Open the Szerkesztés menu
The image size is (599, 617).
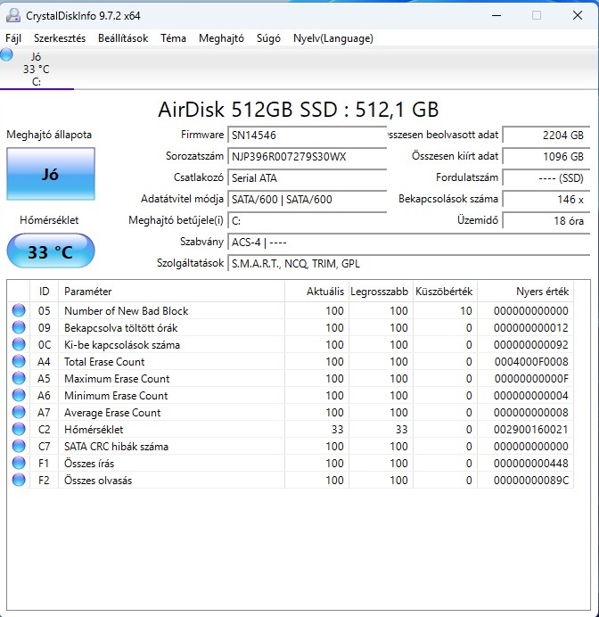60,38
